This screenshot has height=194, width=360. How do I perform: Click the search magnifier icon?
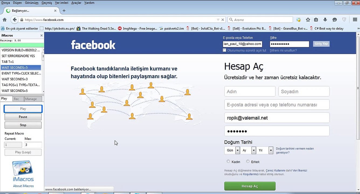(x=231, y=20)
